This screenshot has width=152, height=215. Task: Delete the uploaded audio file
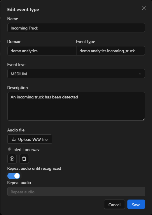(24, 159)
